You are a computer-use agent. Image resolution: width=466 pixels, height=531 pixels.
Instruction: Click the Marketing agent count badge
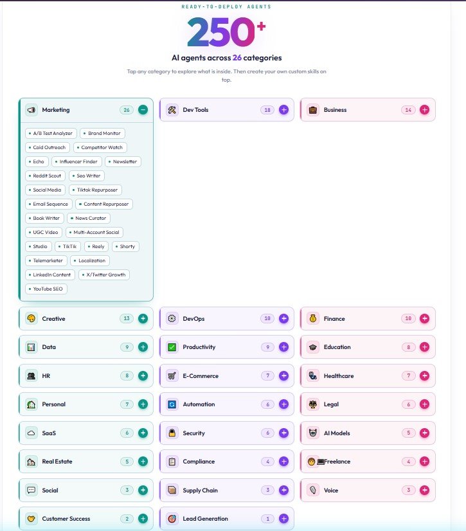coord(127,110)
